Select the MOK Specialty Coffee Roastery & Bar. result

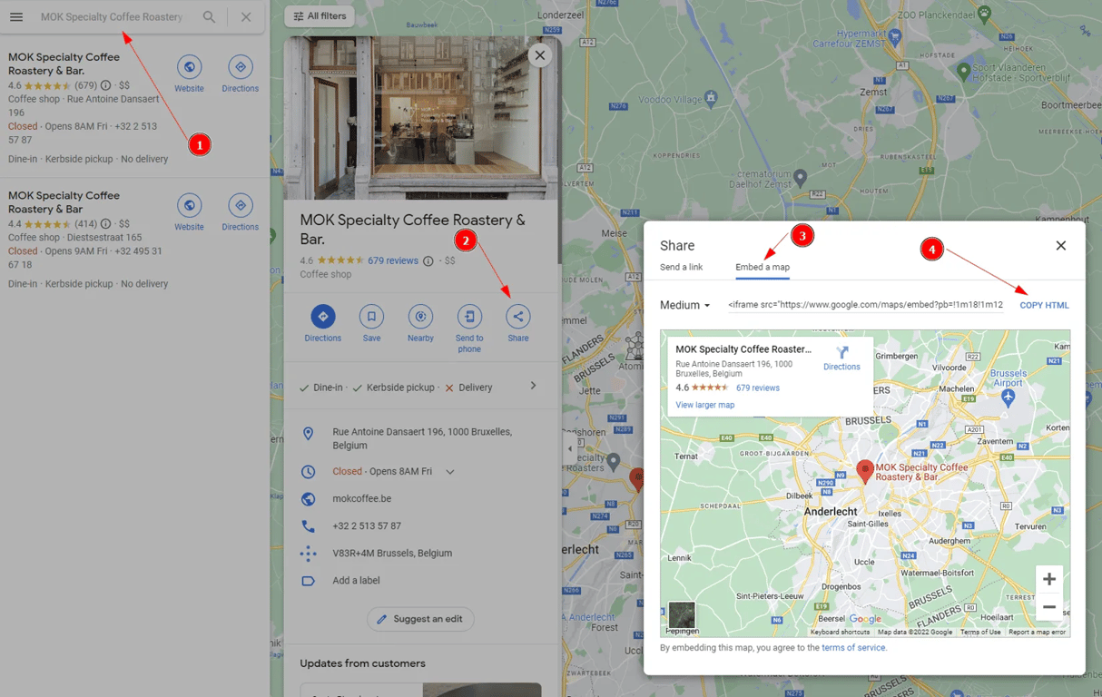tap(64, 63)
